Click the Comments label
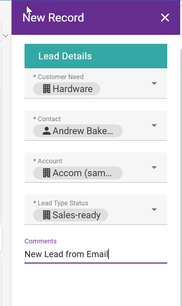 pos(40,241)
